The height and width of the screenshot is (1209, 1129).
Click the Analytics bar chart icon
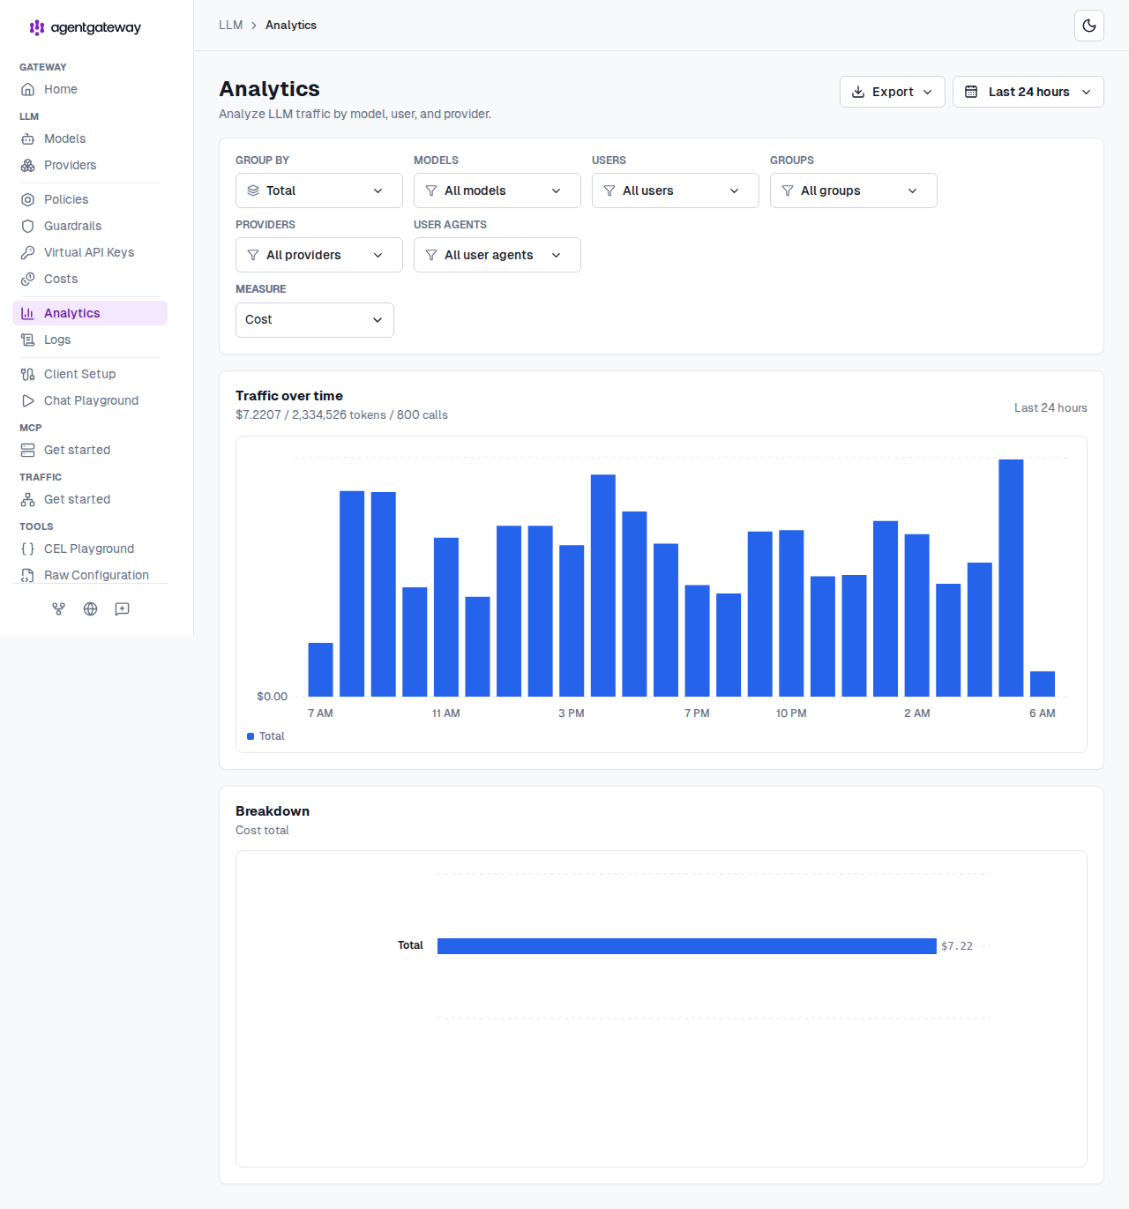click(28, 313)
